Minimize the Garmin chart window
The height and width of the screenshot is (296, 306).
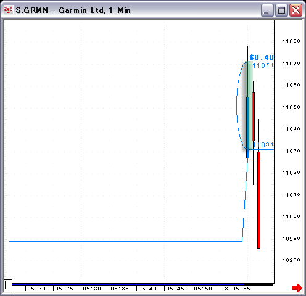coord(267,10)
